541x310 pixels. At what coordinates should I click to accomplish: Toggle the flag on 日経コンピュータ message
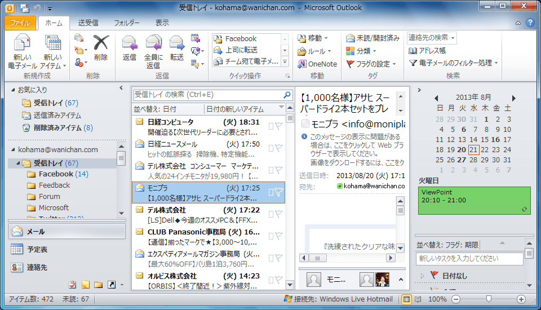coord(279,126)
